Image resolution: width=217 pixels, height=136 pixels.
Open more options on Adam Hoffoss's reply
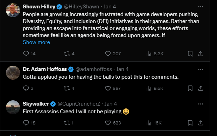coord(201,69)
